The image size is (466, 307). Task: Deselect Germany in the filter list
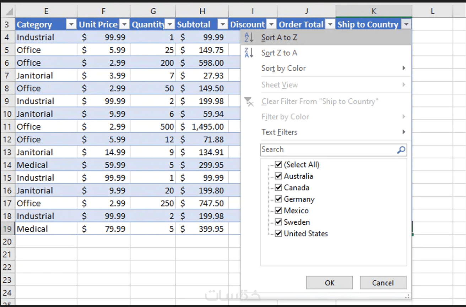[x=278, y=199]
